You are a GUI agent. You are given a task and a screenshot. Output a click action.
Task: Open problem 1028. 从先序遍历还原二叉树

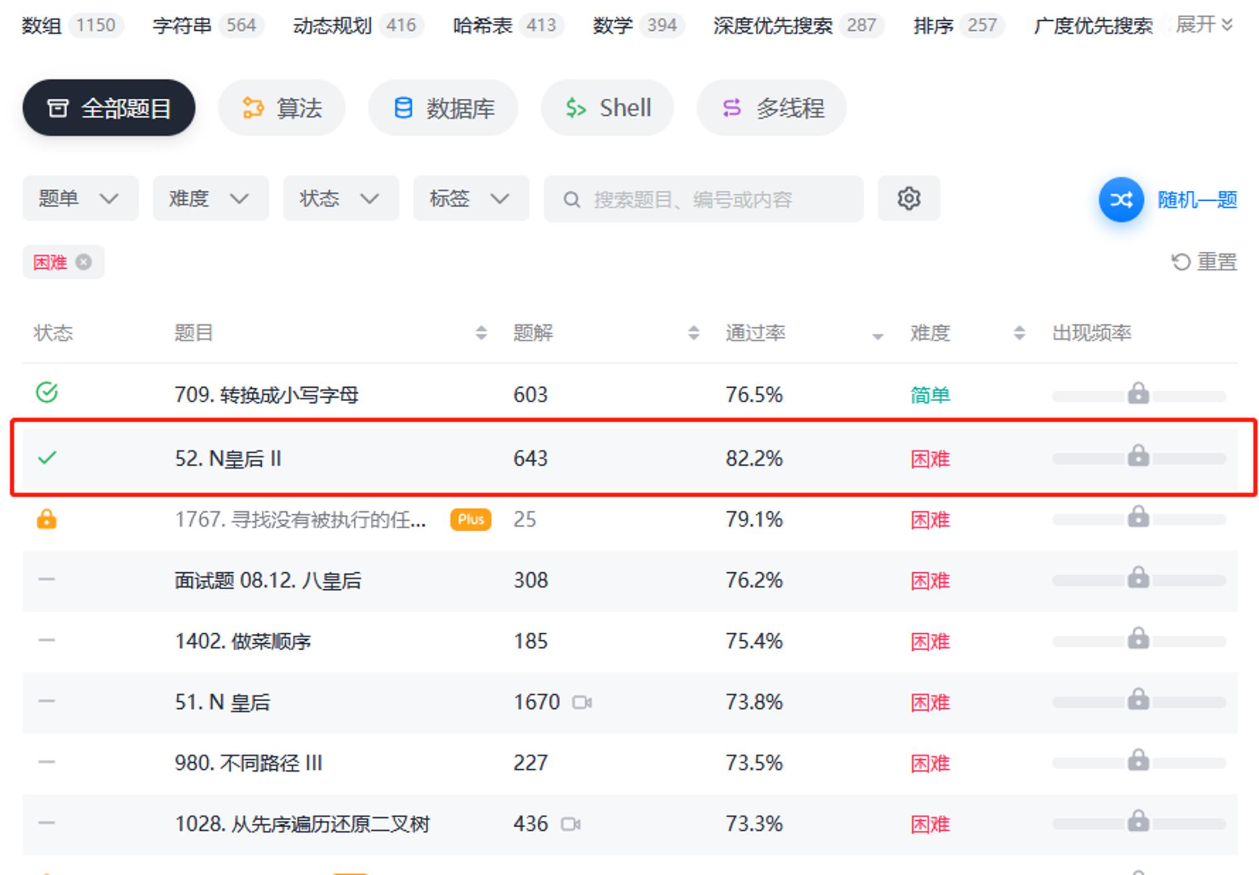(x=302, y=824)
